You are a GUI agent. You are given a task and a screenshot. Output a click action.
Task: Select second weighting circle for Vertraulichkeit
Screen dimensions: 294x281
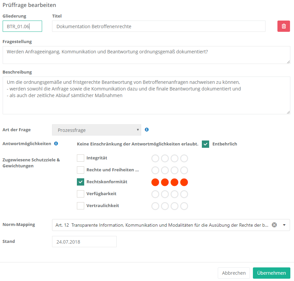[x=165, y=206]
